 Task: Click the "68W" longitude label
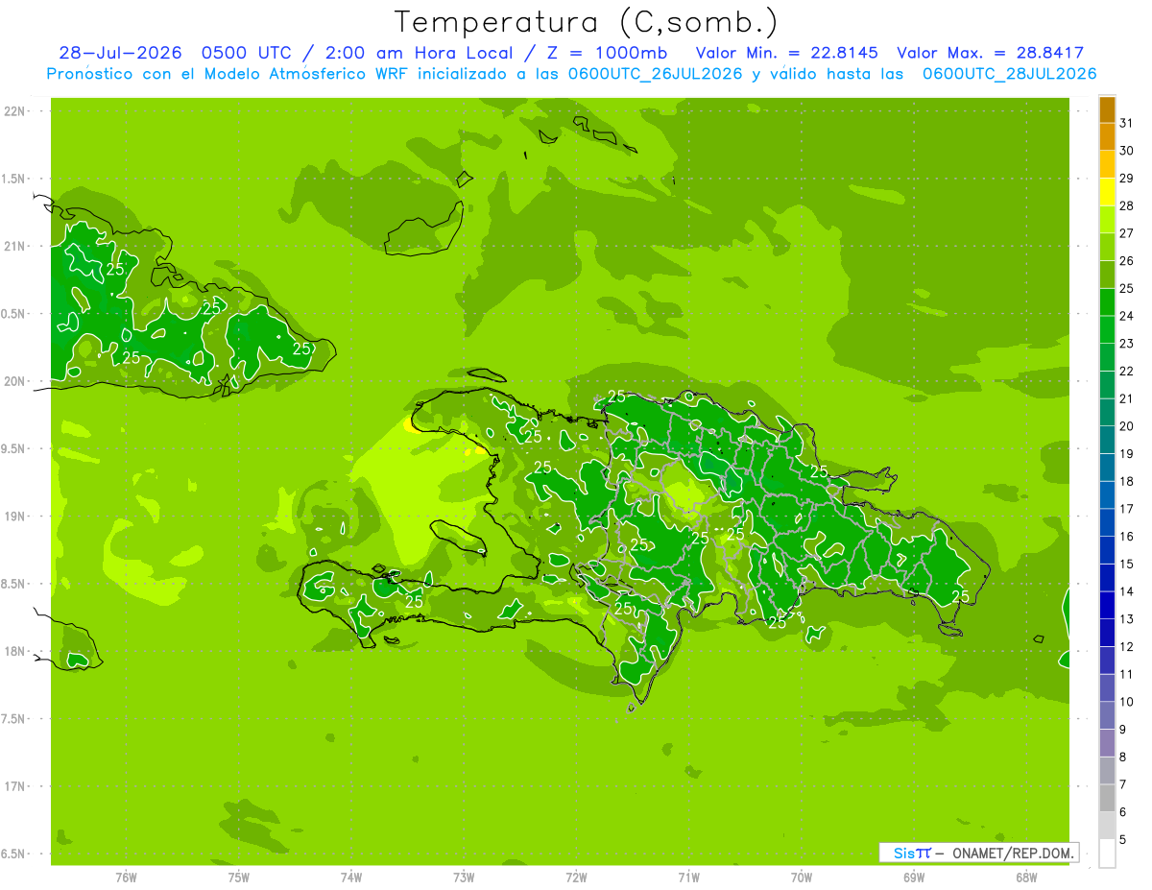pyautogui.click(x=1026, y=877)
